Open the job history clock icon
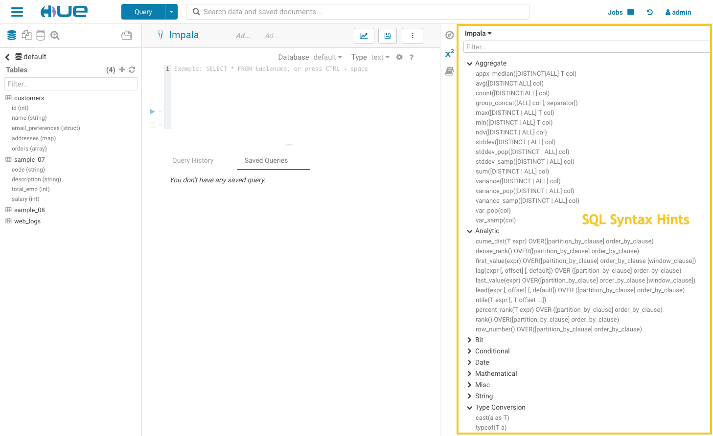 coord(649,12)
